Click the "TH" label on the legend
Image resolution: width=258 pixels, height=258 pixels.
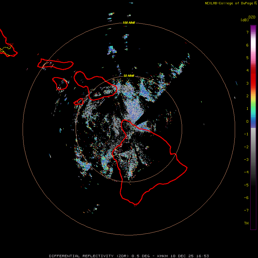pyautogui.click(x=246, y=223)
